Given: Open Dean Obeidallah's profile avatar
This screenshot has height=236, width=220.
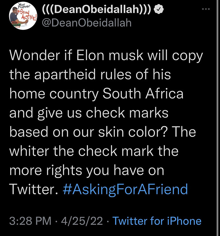Looking at the screenshot, I should 23,16.
